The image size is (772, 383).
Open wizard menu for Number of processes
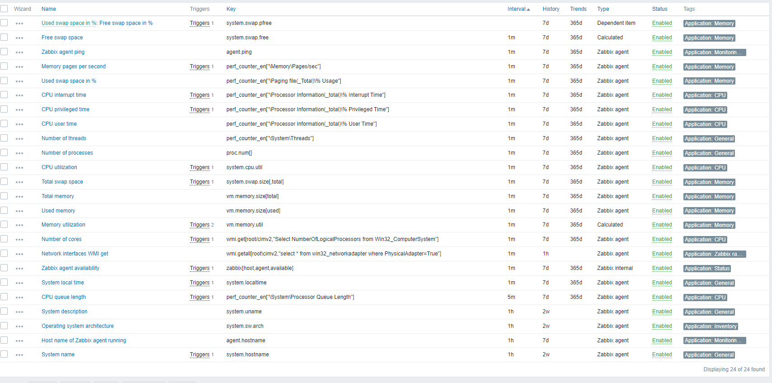tap(19, 153)
